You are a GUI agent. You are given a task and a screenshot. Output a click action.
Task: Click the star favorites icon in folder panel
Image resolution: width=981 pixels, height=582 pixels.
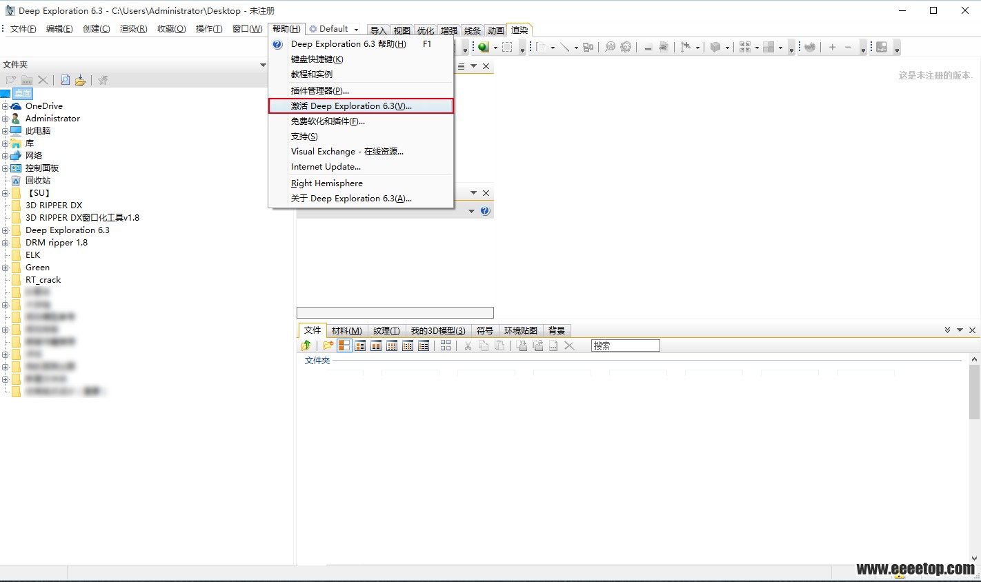pos(103,80)
